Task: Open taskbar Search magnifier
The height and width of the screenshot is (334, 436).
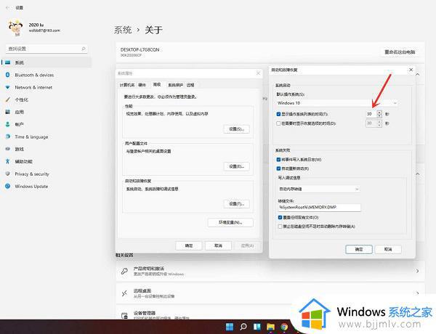Action: 243,327
